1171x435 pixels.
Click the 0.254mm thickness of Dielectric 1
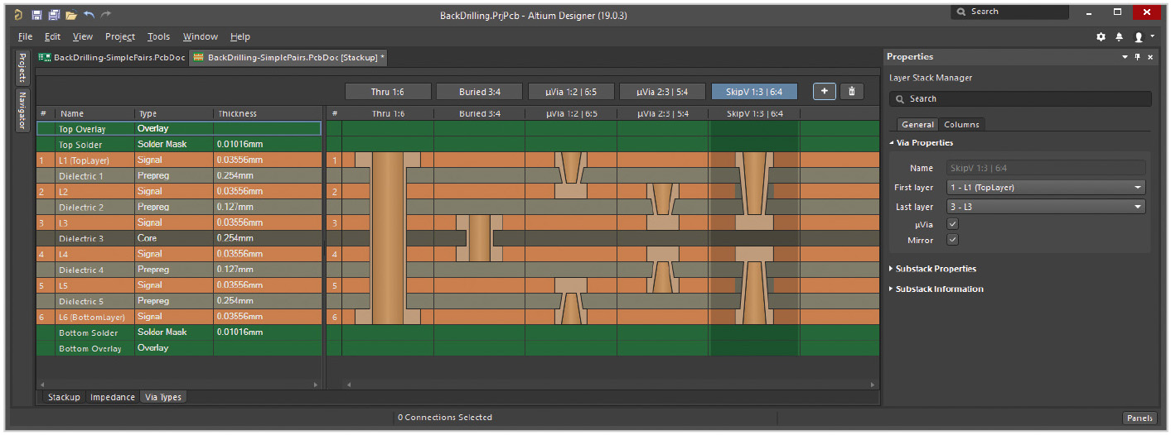tap(267, 175)
